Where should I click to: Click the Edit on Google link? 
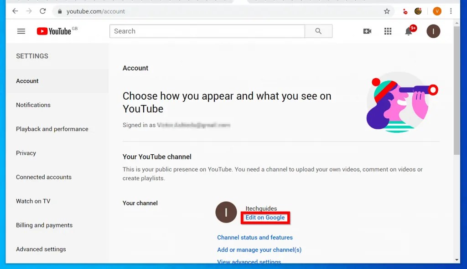[265, 218]
